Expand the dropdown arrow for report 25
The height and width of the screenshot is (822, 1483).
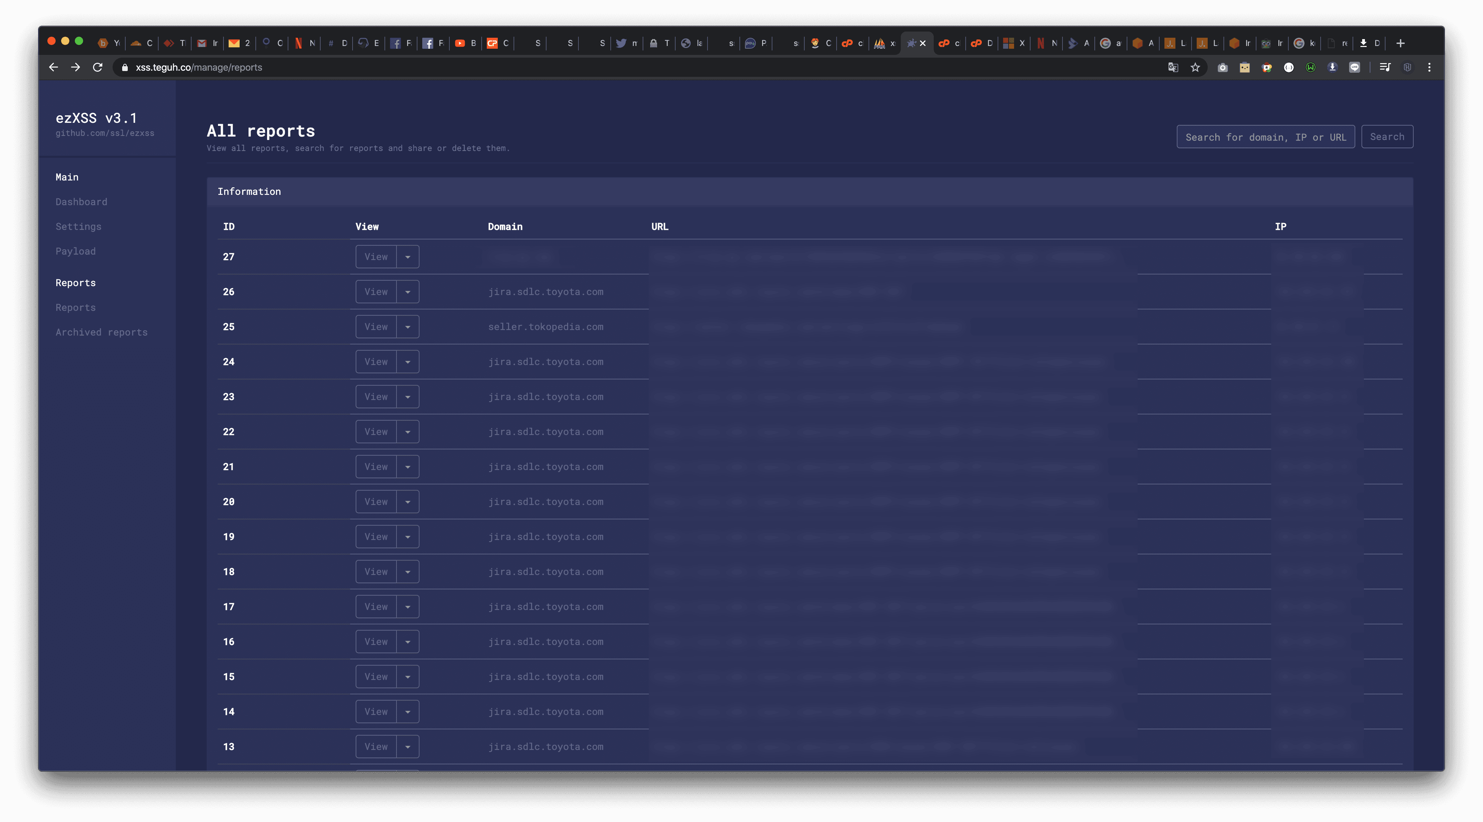pos(407,327)
